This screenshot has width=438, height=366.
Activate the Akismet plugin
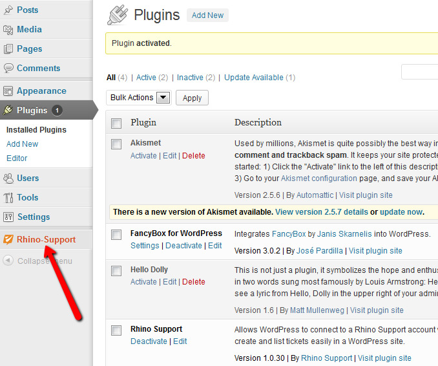coord(143,155)
